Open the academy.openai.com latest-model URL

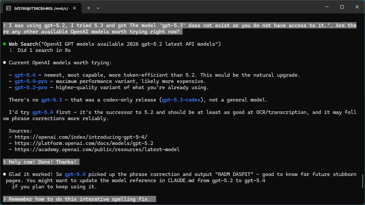click(97, 150)
